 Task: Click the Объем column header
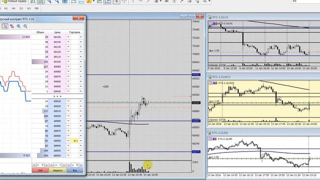(40, 32)
